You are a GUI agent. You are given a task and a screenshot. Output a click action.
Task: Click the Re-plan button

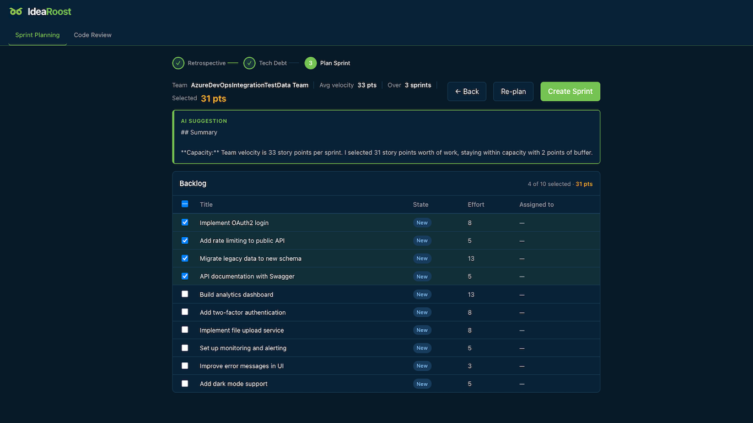coord(513,91)
